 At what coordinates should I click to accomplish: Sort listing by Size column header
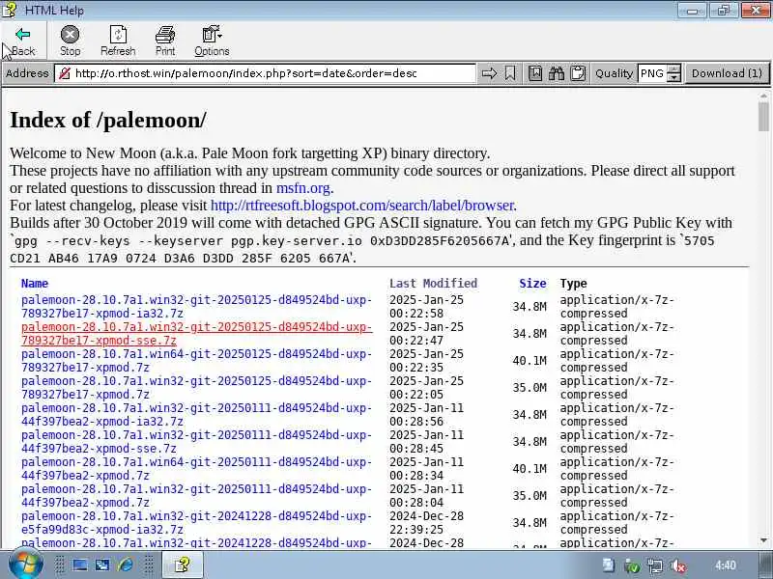point(532,283)
